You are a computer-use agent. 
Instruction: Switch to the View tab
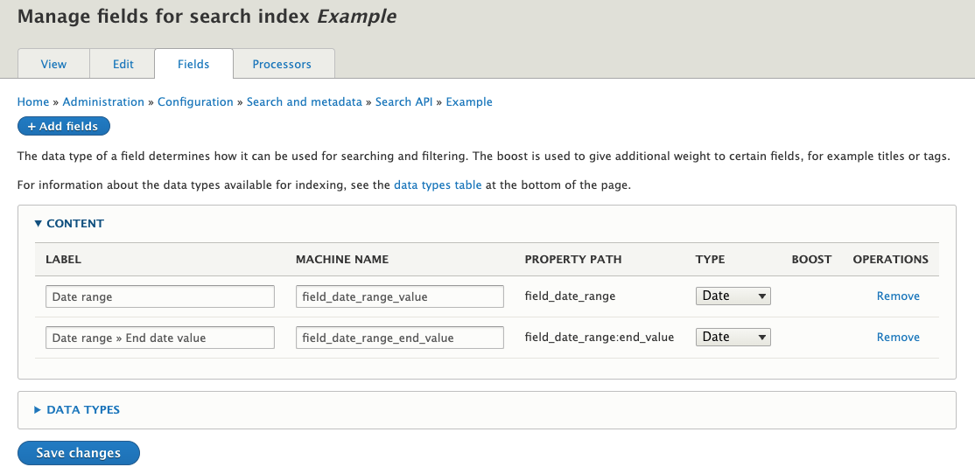point(53,64)
